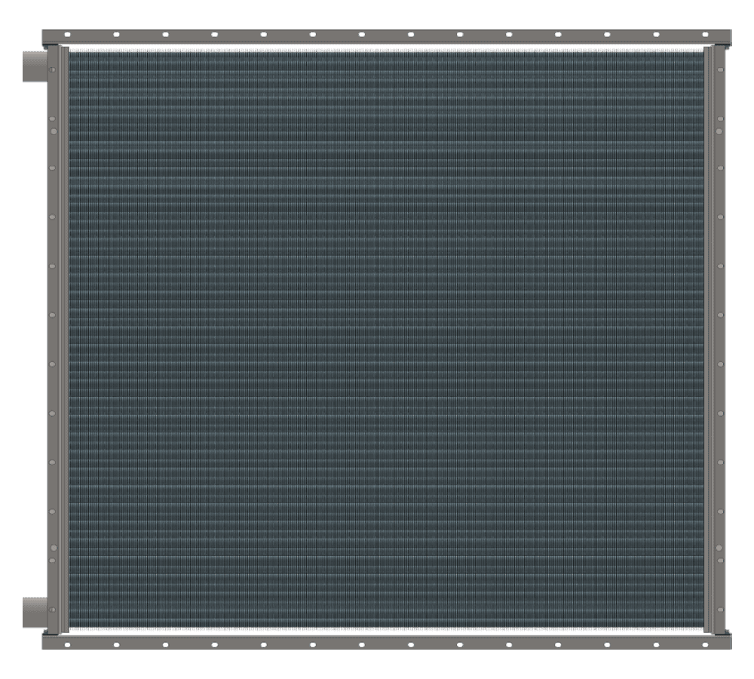Select the top horizontal frame rail
The width and height of the screenshot is (754, 679).
(386, 37)
